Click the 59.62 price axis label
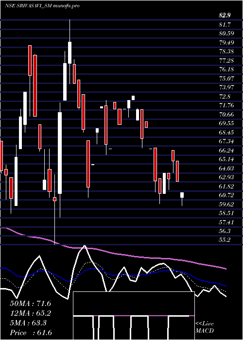The image size is (243, 340). coord(226,204)
